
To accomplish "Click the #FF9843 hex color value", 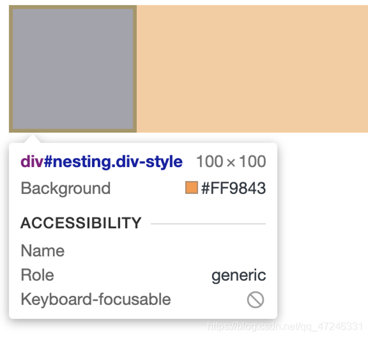I will click(234, 188).
